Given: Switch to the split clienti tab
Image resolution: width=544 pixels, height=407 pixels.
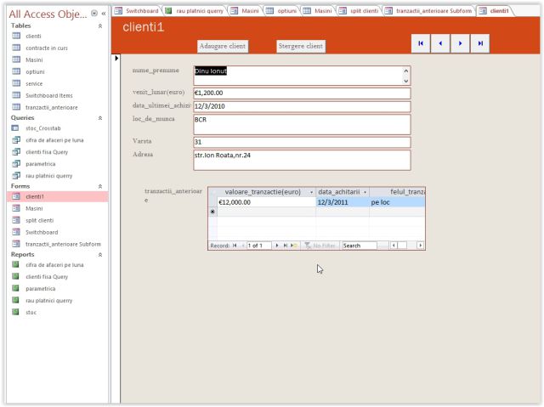Looking at the screenshot, I should pyautogui.click(x=359, y=11).
